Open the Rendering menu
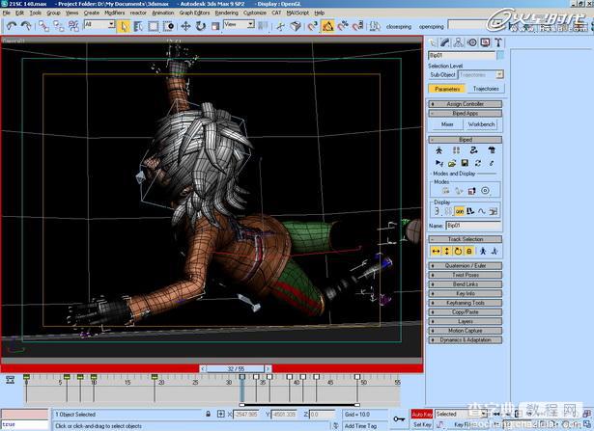The image size is (594, 431). pos(227,13)
